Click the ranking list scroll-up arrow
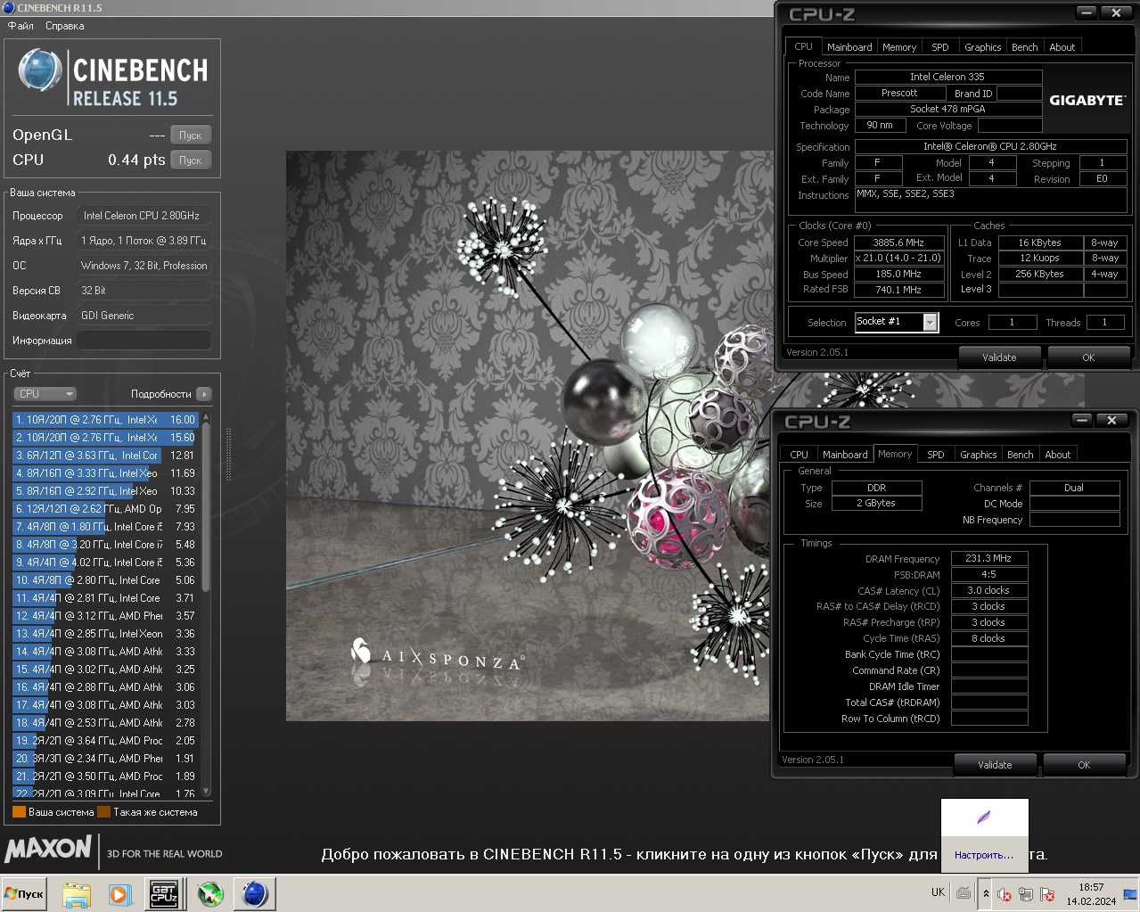The image size is (1140, 912). 206,416
